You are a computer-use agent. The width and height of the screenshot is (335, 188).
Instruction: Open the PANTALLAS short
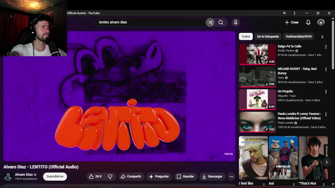[x=283, y=157]
